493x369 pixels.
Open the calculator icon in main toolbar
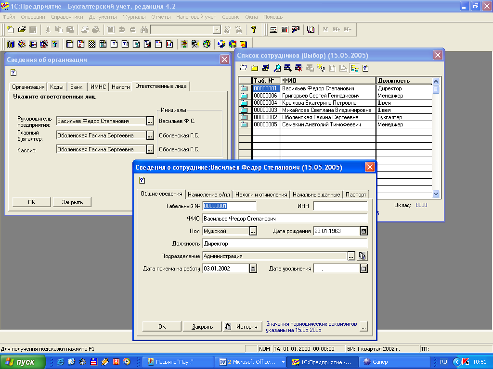coord(273,29)
